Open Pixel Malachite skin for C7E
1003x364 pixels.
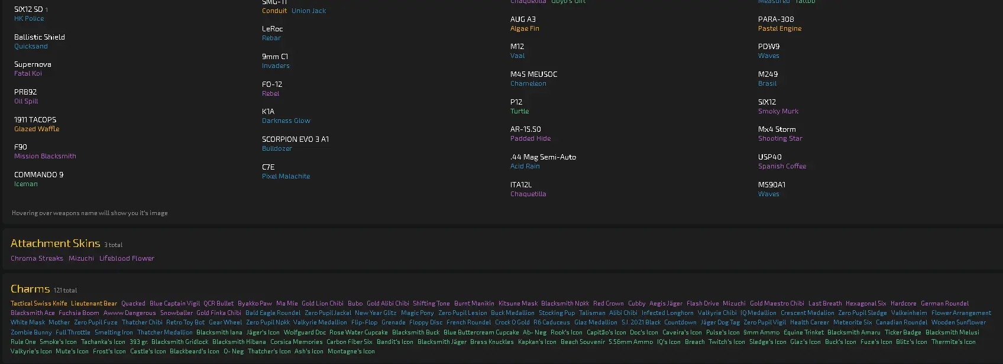(x=286, y=176)
